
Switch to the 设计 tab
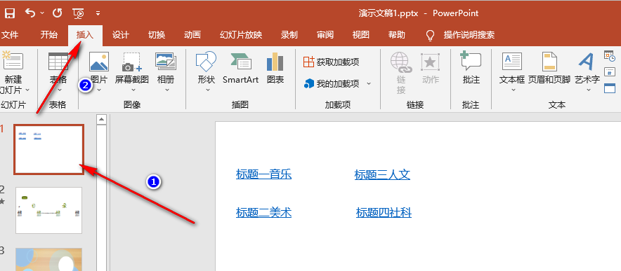[x=120, y=35]
